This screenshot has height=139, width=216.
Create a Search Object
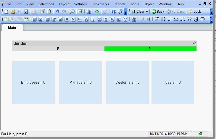click(x=112, y=19)
